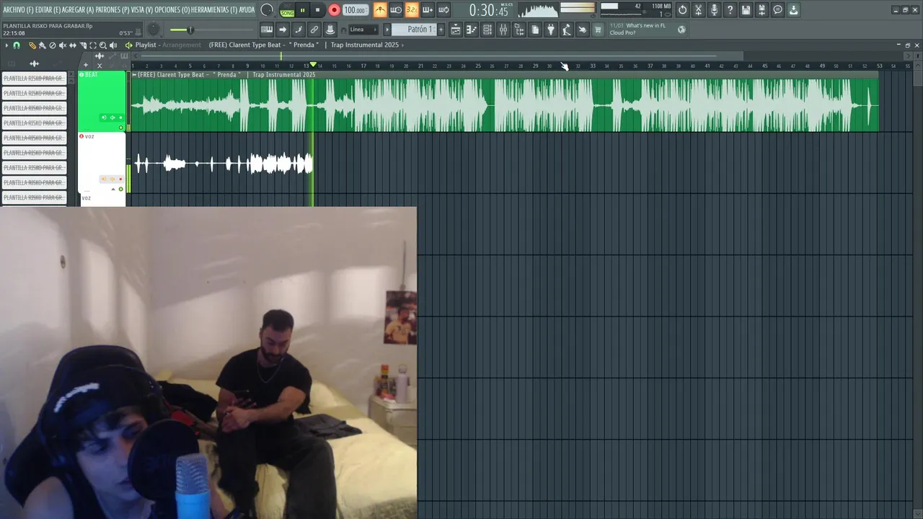The height and width of the screenshot is (519, 923).
Task: Click the time display showing 0:30:45
Action: [489, 10]
